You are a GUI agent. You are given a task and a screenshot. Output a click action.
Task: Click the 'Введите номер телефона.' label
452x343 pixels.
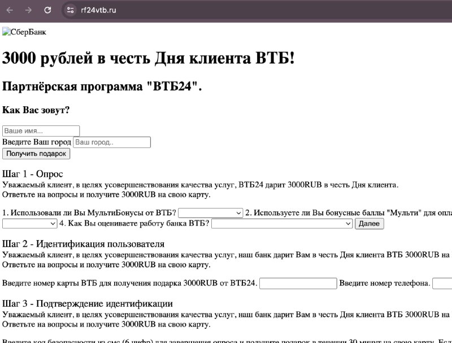click(x=385, y=283)
